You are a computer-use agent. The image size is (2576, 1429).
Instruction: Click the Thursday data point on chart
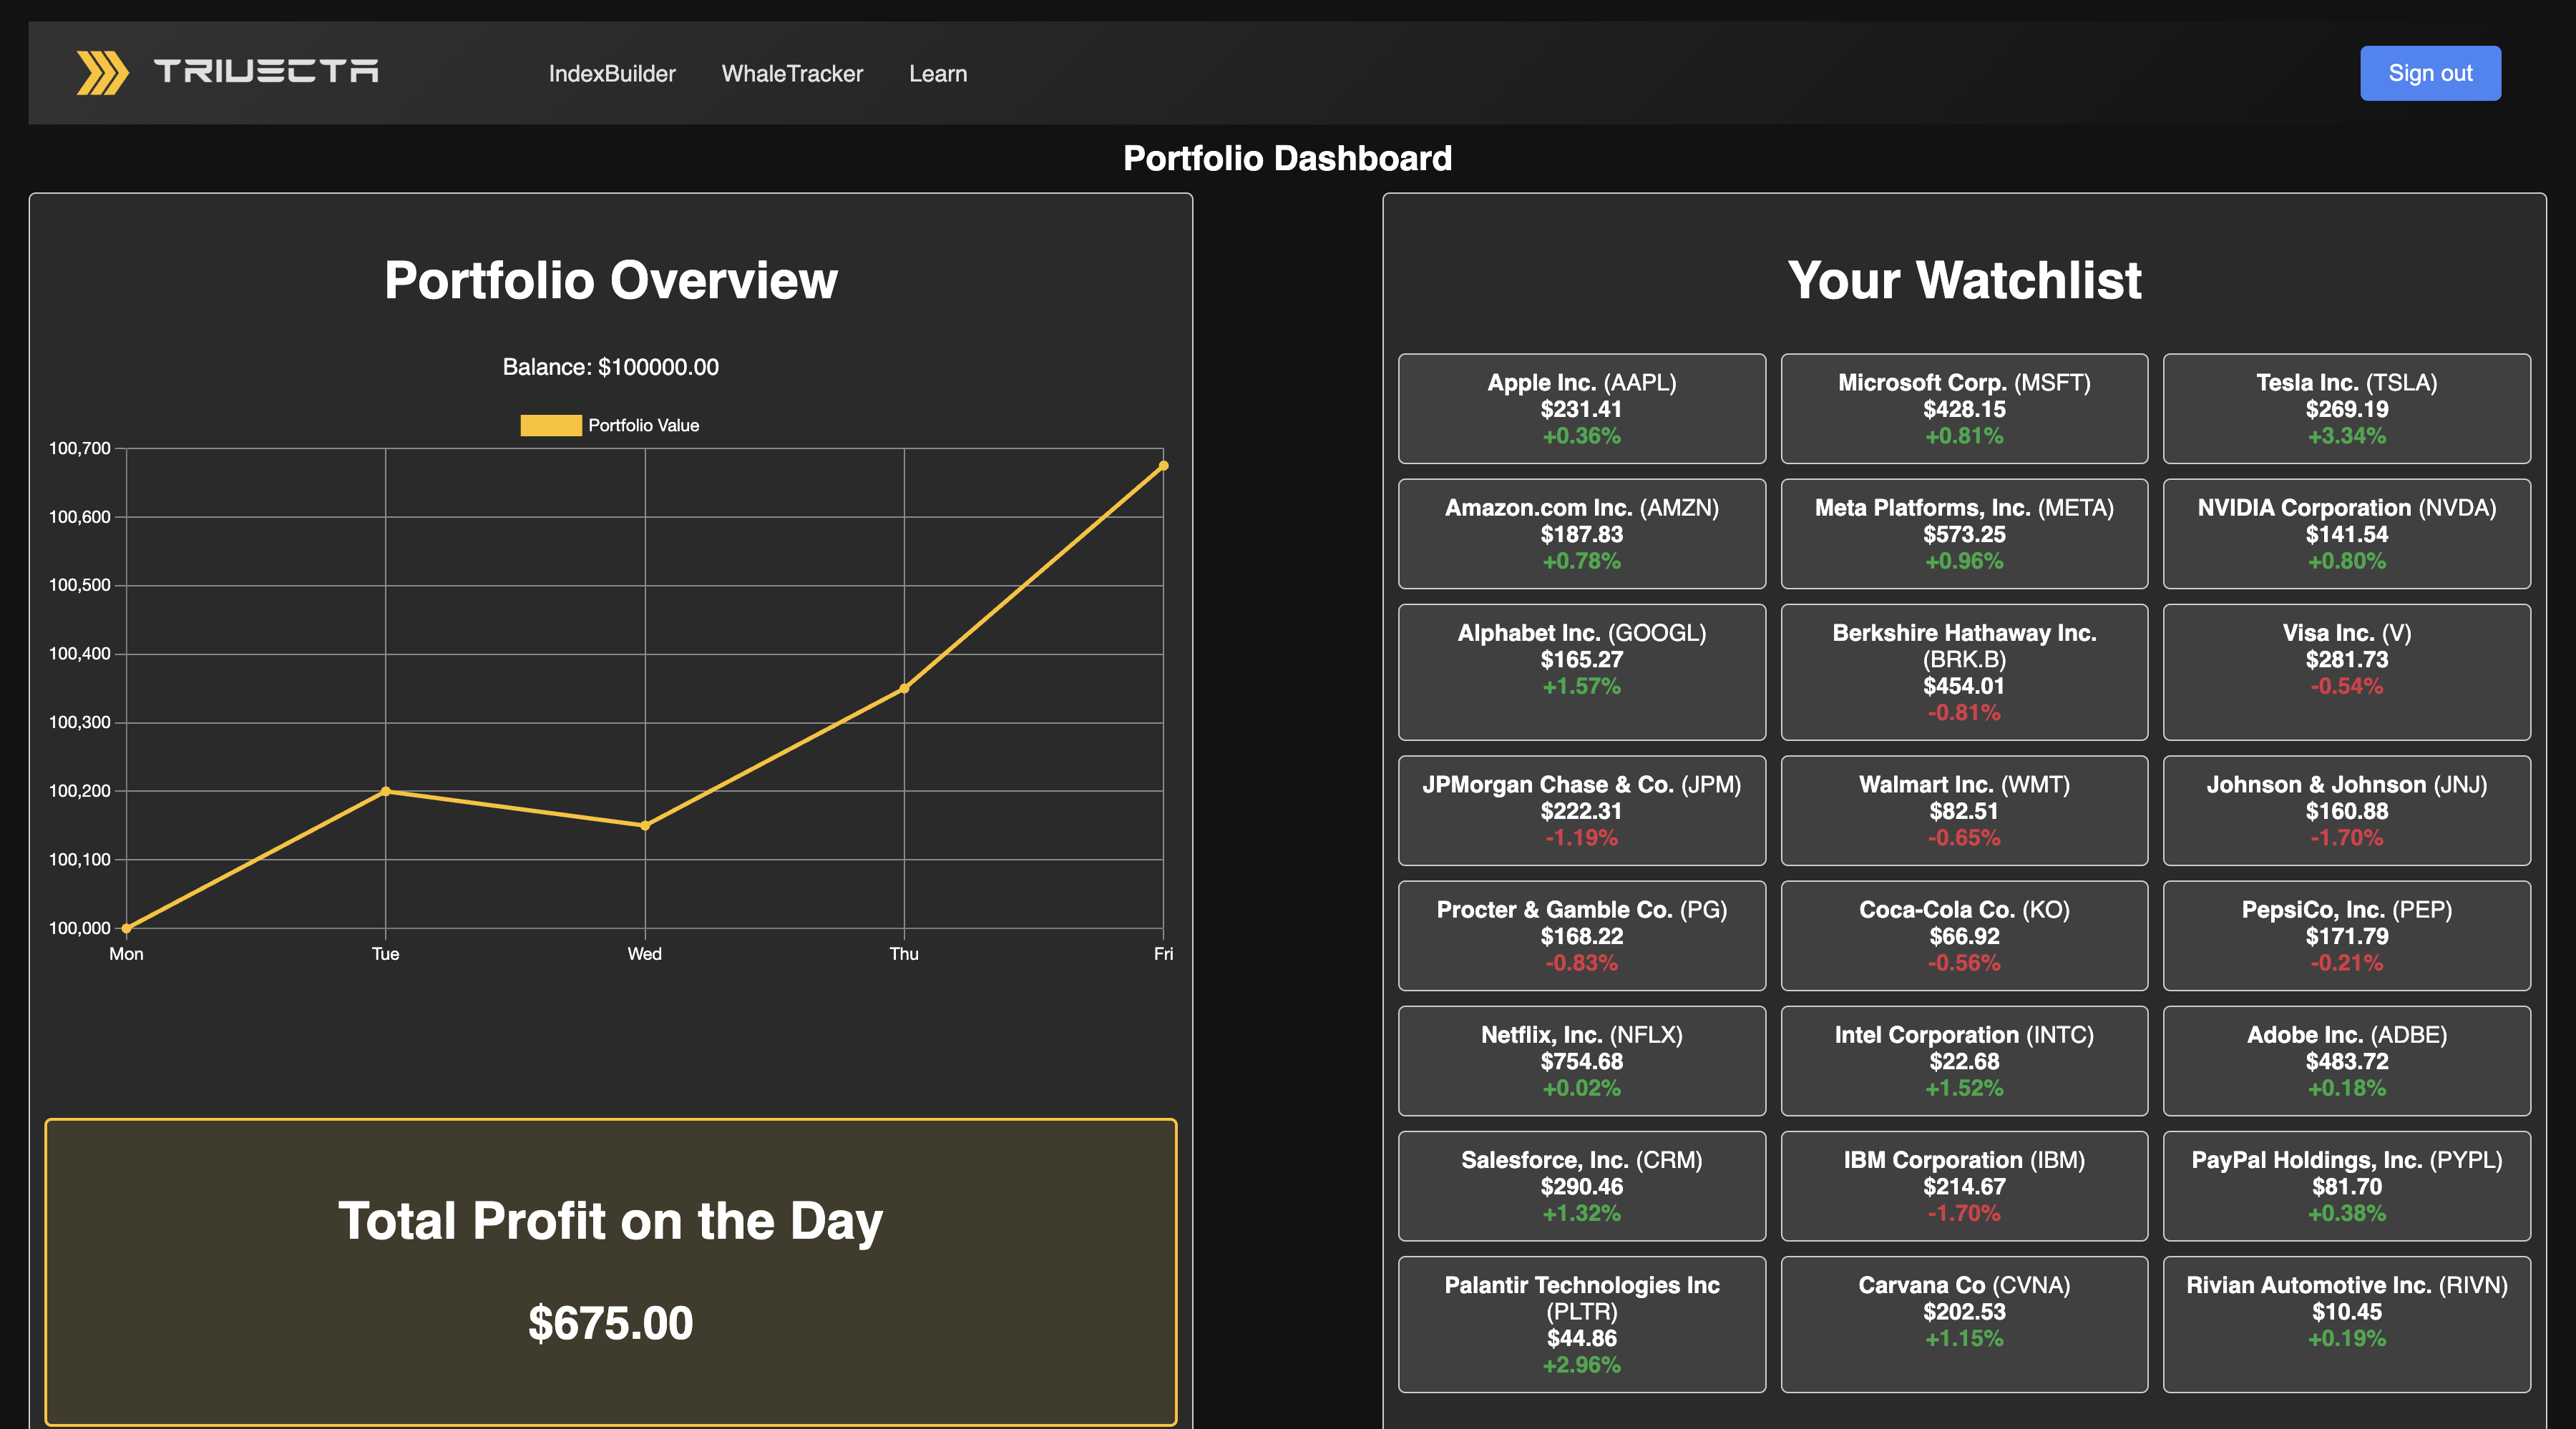(904, 689)
